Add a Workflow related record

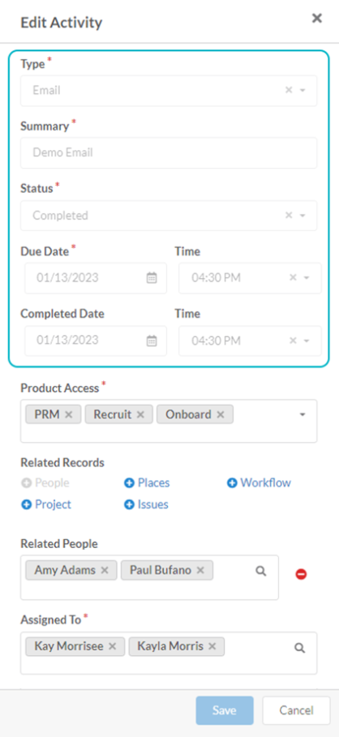(x=259, y=482)
